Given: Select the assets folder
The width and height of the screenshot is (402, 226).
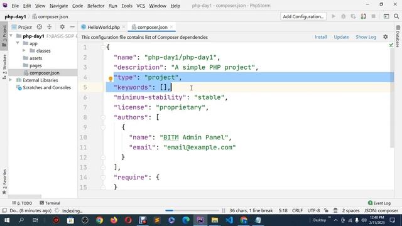Looking at the screenshot, I should [x=33, y=58].
